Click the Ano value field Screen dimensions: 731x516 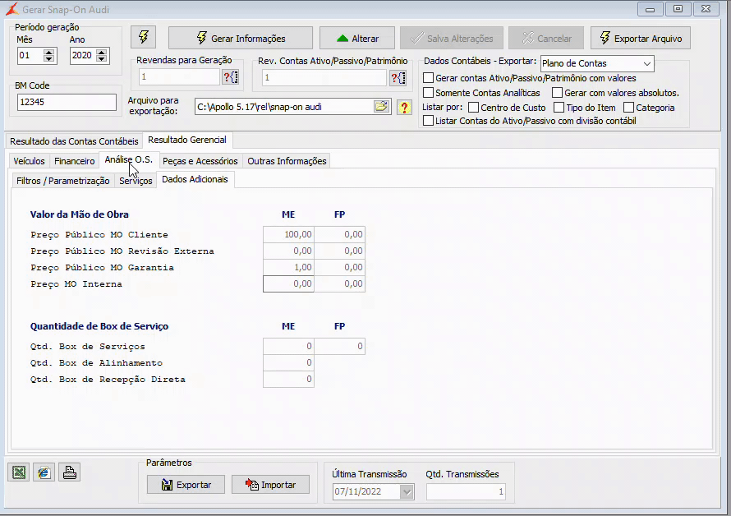[83, 56]
